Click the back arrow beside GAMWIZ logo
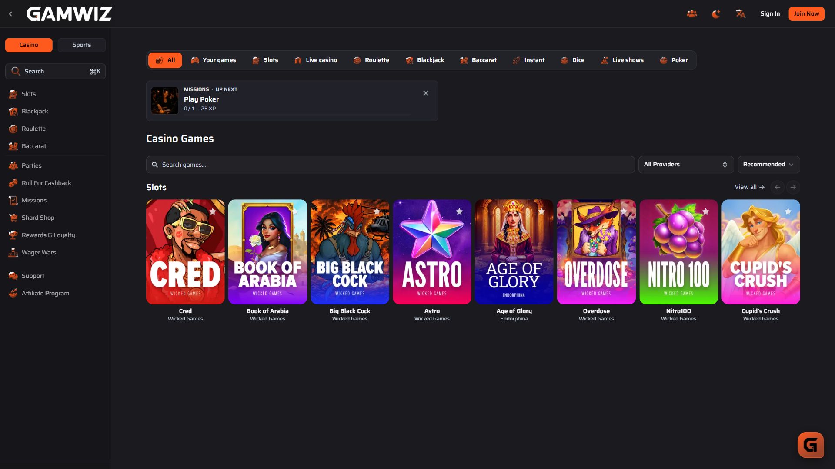 [x=10, y=14]
